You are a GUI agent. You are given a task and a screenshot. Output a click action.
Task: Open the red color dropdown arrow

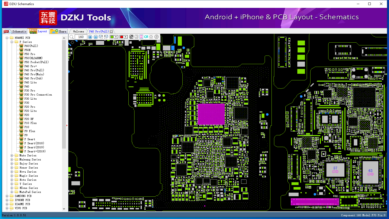tap(126, 37)
